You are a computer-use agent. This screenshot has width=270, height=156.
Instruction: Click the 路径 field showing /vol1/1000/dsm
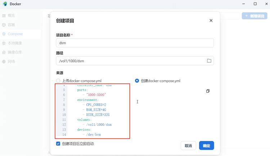pyautogui.click(x=135, y=61)
